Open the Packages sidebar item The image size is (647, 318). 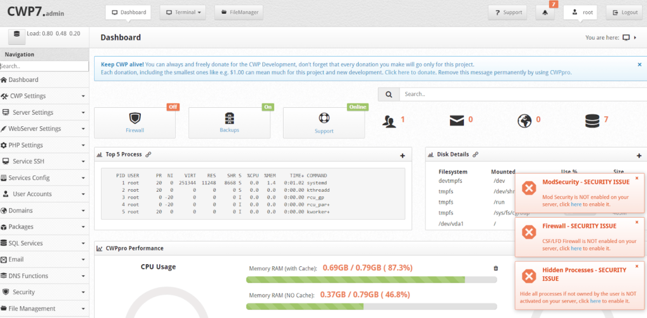[x=45, y=227]
